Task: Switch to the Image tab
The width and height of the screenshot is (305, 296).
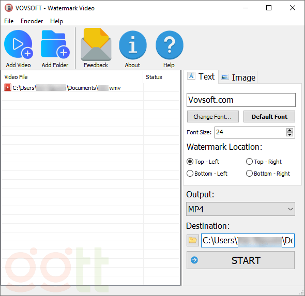Action: pyautogui.click(x=238, y=77)
